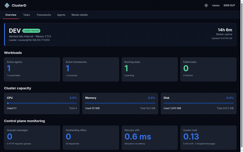Click the mesos username
Screen dimensions: 243x152
(216, 5)
